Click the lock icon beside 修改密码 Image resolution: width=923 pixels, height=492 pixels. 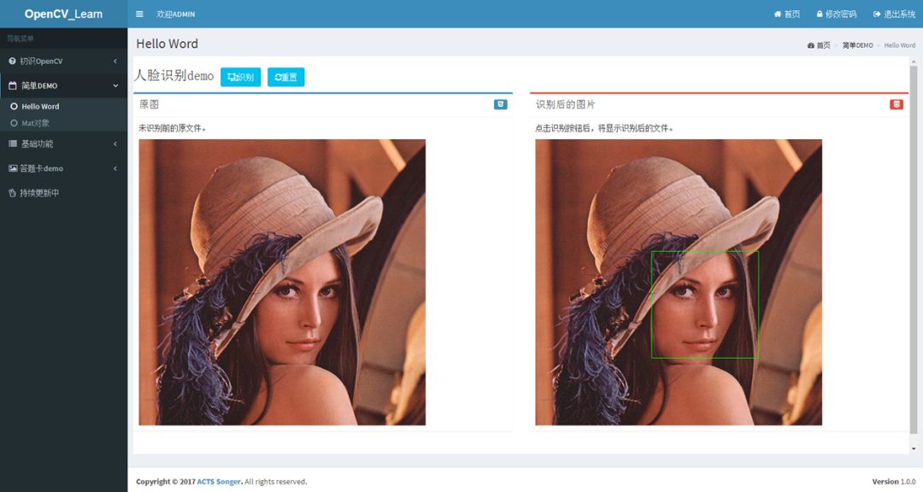coord(820,15)
